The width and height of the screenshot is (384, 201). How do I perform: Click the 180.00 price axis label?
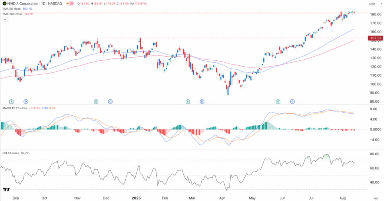[x=376, y=15]
